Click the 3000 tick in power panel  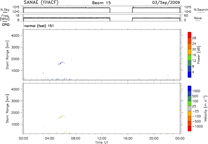pos(15,47)
